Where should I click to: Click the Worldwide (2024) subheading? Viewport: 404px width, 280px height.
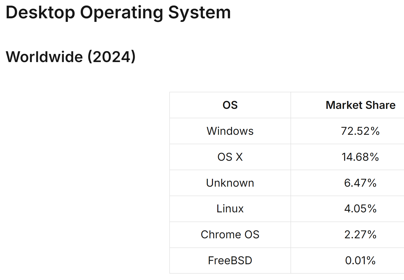coord(71,57)
